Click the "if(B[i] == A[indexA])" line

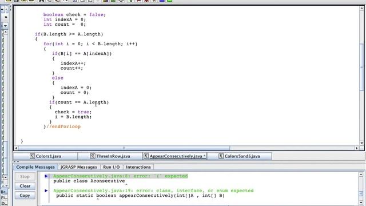(82, 54)
